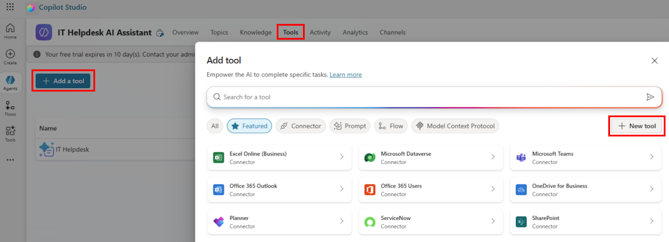Image resolution: width=669 pixels, height=242 pixels.
Task: Select the Featured filter chip
Action: (249, 126)
